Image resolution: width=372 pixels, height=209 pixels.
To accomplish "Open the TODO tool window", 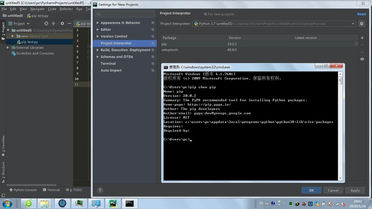I will (x=74, y=190).
